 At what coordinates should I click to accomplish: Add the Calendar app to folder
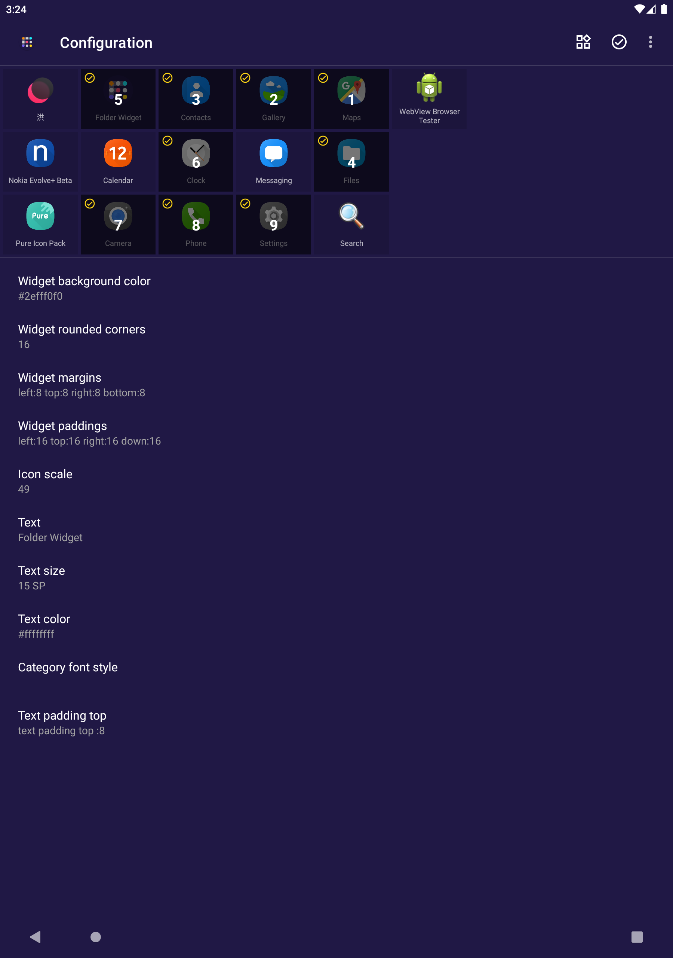pos(118,161)
